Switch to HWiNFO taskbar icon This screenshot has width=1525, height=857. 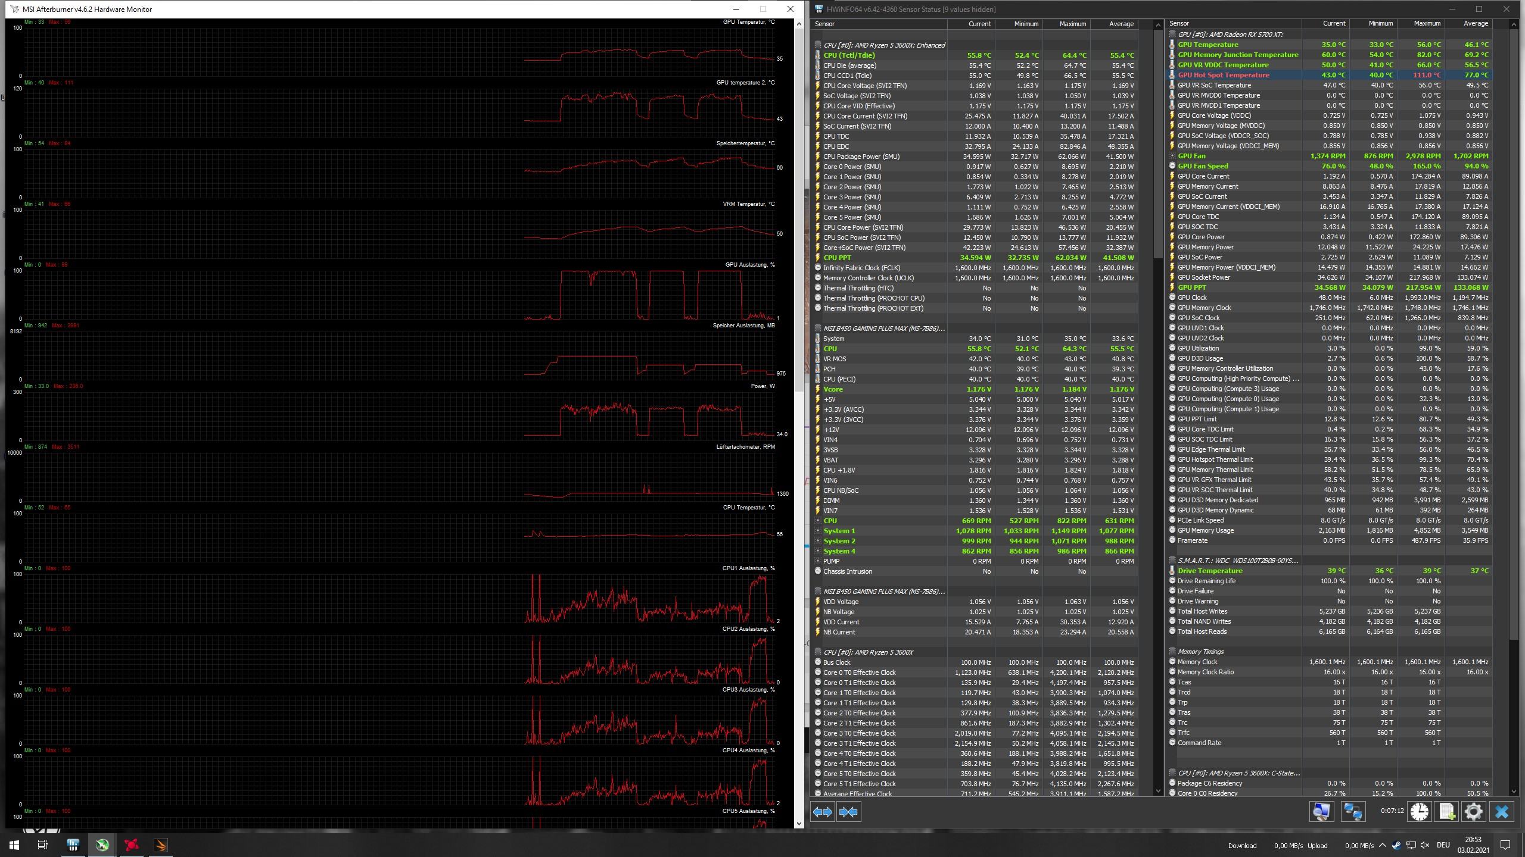click(73, 845)
